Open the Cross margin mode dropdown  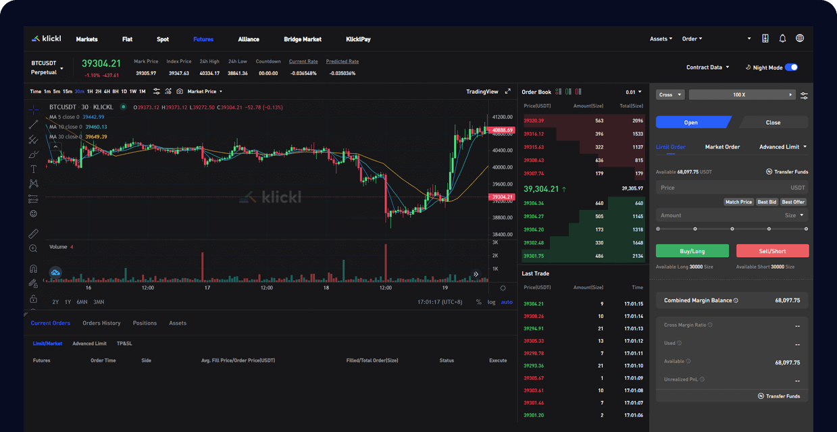[670, 94]
